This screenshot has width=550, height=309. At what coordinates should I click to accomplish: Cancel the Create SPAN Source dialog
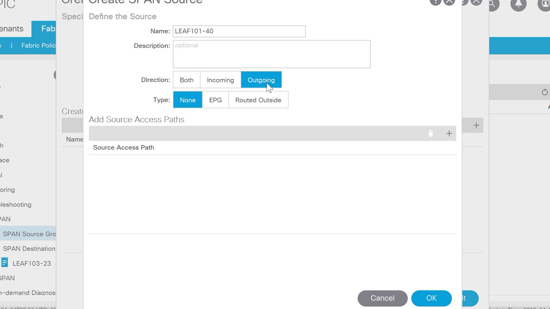(x=382, y=298)
